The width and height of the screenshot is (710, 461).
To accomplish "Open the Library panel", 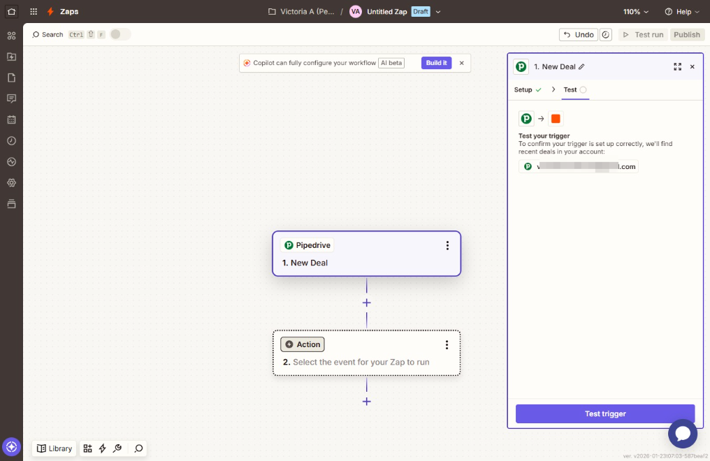I will [x=55, y=448].
